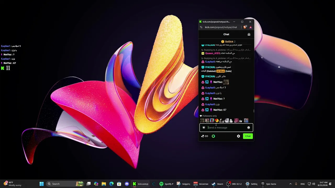The height and width of the screenshot is (188, 335).
Task: Click the Brave Rewards triangle icon
Action: tap(250, 27)
